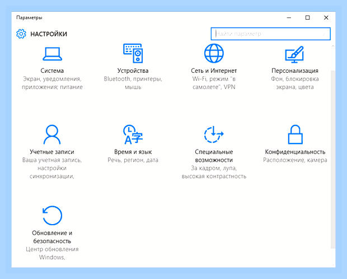Click description 'Экран, уведомления, приложения, питание'
The image size is (347, 279).
click(x=52, y=83)
